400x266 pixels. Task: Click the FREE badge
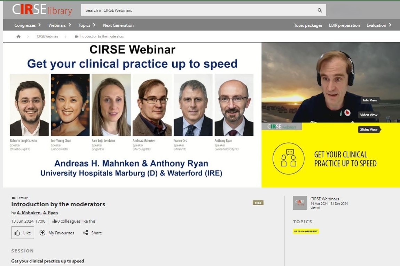258,203
